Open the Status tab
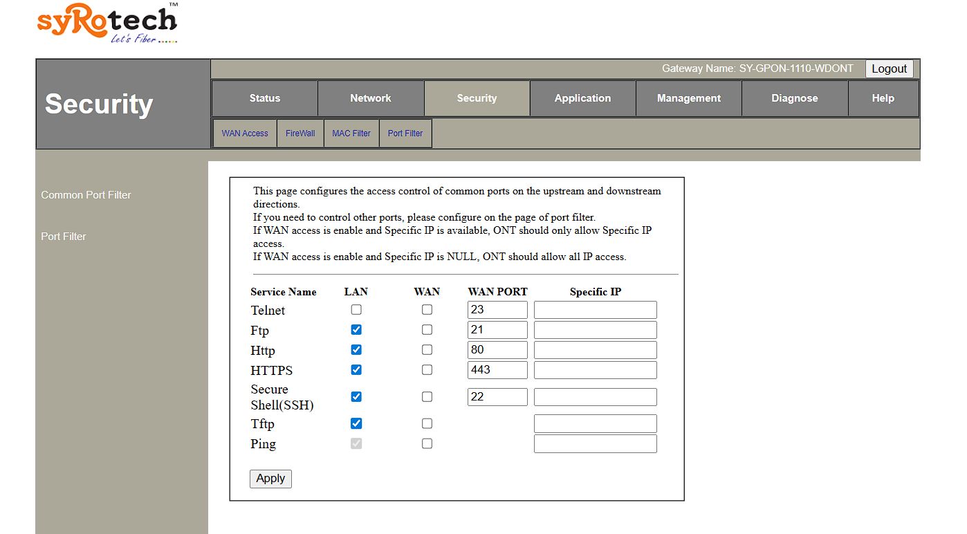The width and height of the screenshot is (967, 534). point(264,98)
